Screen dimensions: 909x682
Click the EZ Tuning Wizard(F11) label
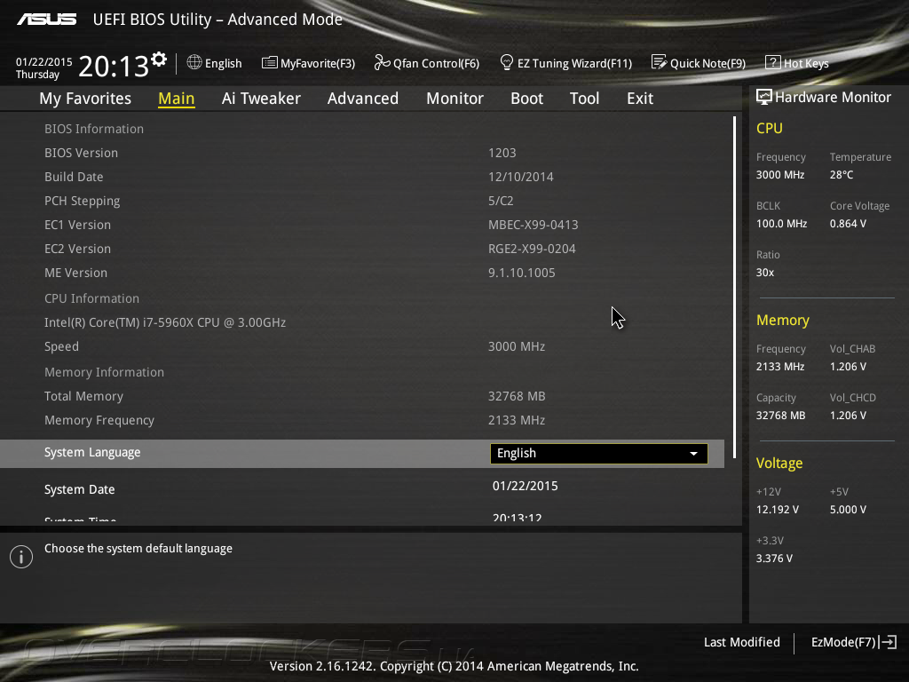click(x=574, y=63)
